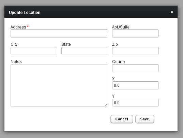The height and width of the screenshot is (138, 183).
Task: Click the Apt./Suite label
Action: 121,27
